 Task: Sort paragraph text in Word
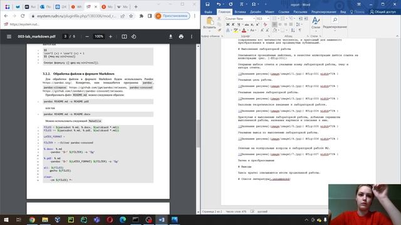coord(293,30)
